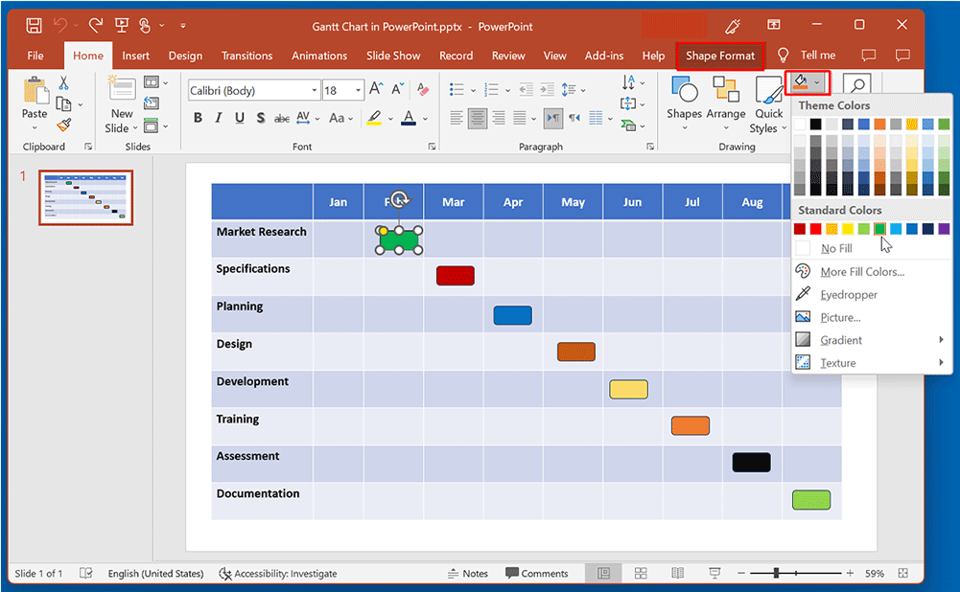Start Slide Show from status bar
Viewport: 960px width, 592px height.
[715, 573]
